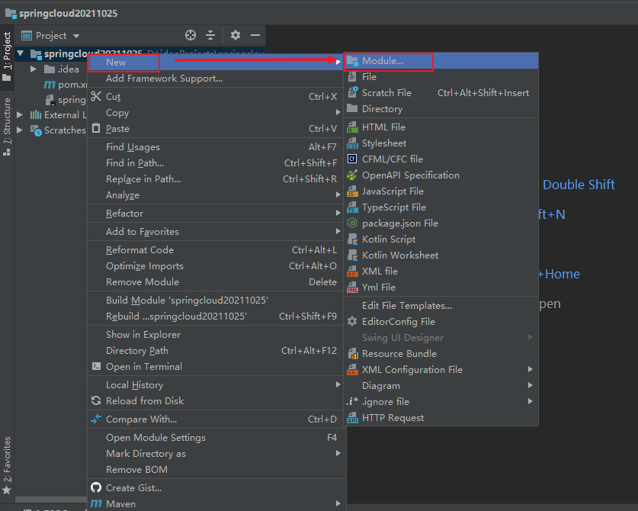
Task: Click the OpenAPI Specification icon
Action: click(x=352, y=175)
